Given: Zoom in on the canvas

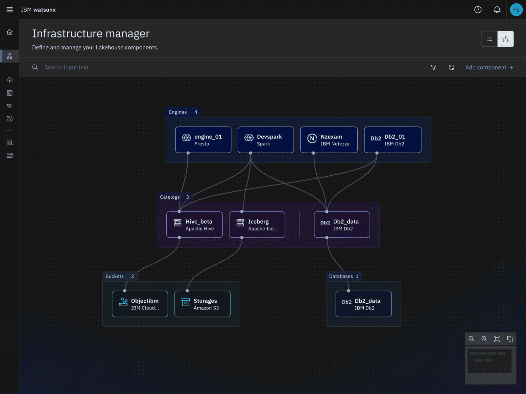Looking at the screenshot, I should click(484, 339).
